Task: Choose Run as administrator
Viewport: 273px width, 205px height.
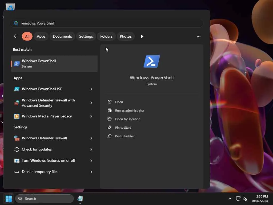Action: (x=130, y=111)
